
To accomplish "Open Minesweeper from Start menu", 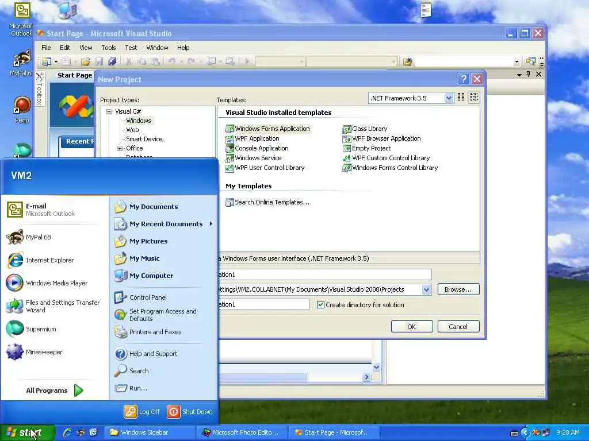I will click(x=35, y=352).
